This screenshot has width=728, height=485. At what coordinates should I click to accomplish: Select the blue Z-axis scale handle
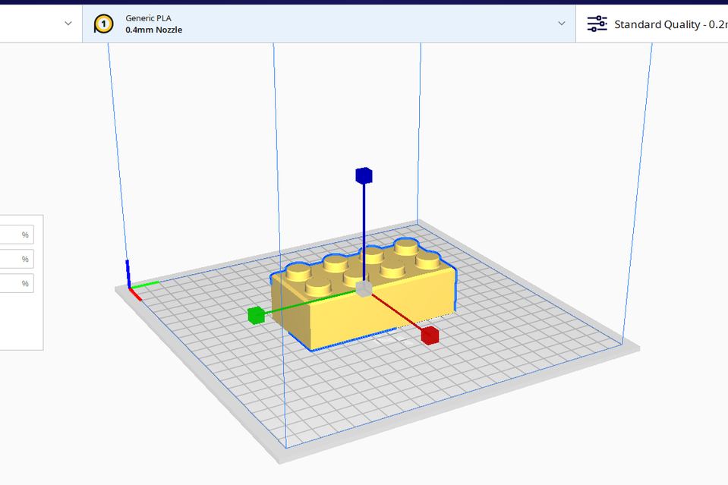point(364,175)
